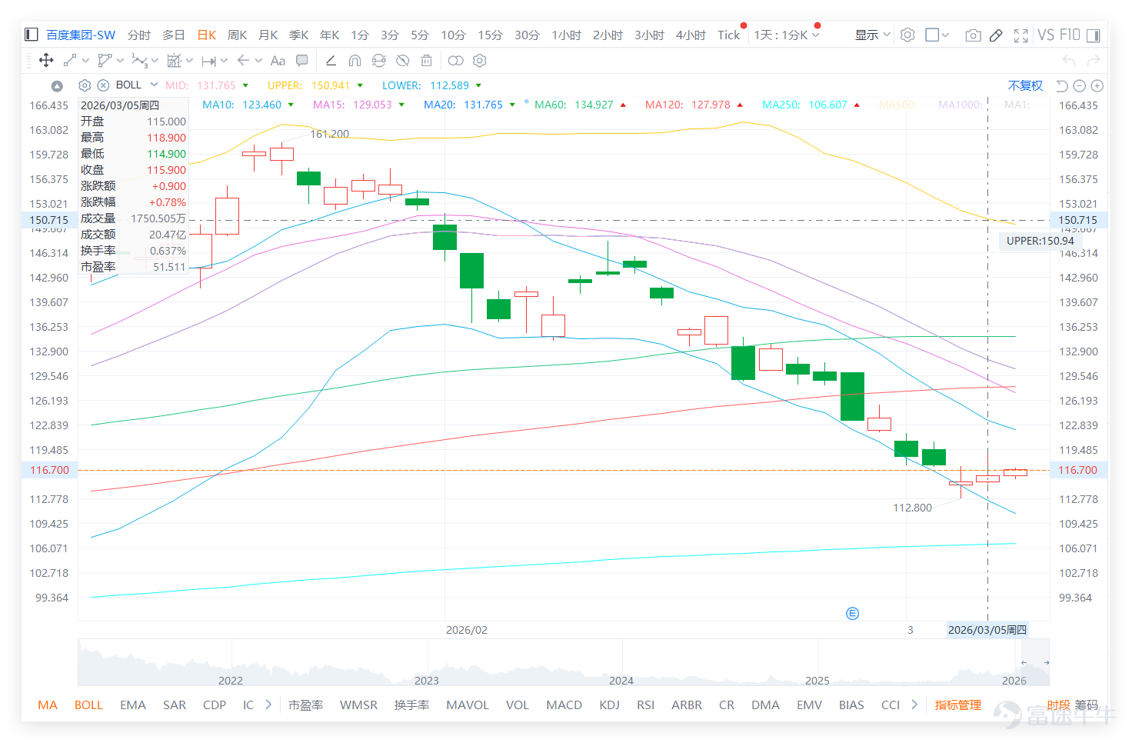1132x743 pixels.
Task: Toggle MA10 line visibility arrow
Action: point(291,105)
